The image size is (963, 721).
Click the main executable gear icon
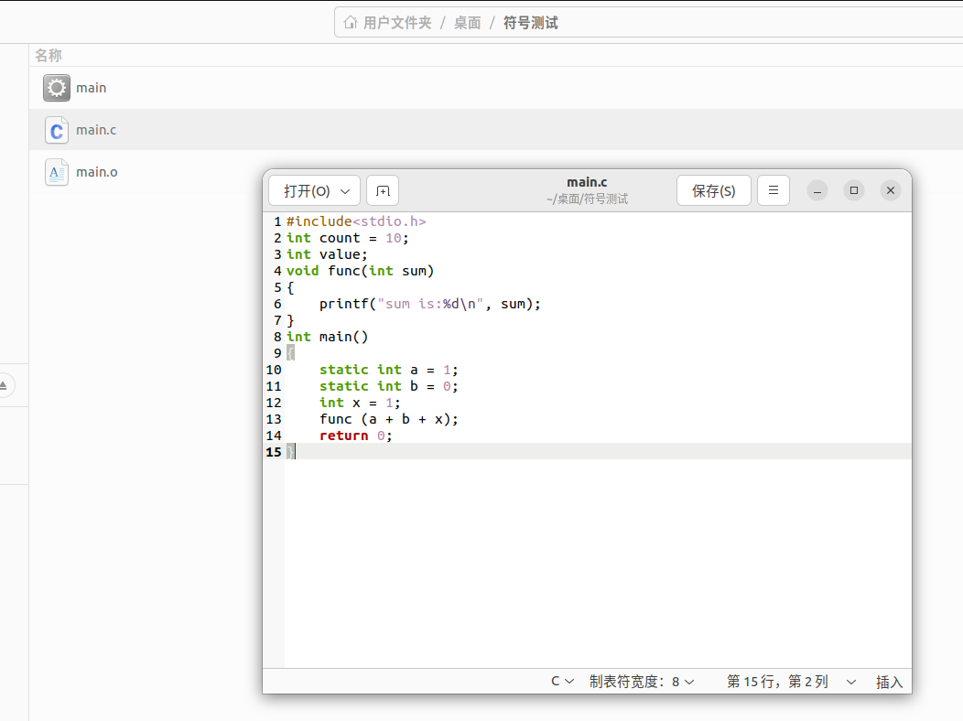click(x=57, y=88)
